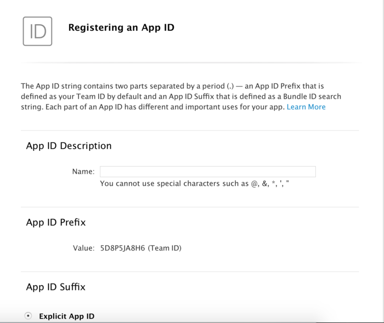
Task: Click the 5D8P5JA8H6 prefix value
Action: click(122, 248)
